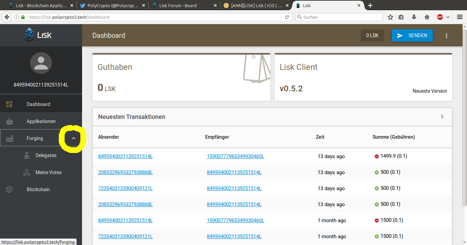
Task: Click the Guthaben card title
Action: click(x=115, y=67)
